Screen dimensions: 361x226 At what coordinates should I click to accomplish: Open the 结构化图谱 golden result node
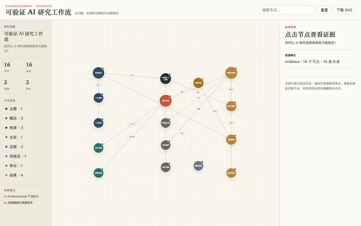231,73
